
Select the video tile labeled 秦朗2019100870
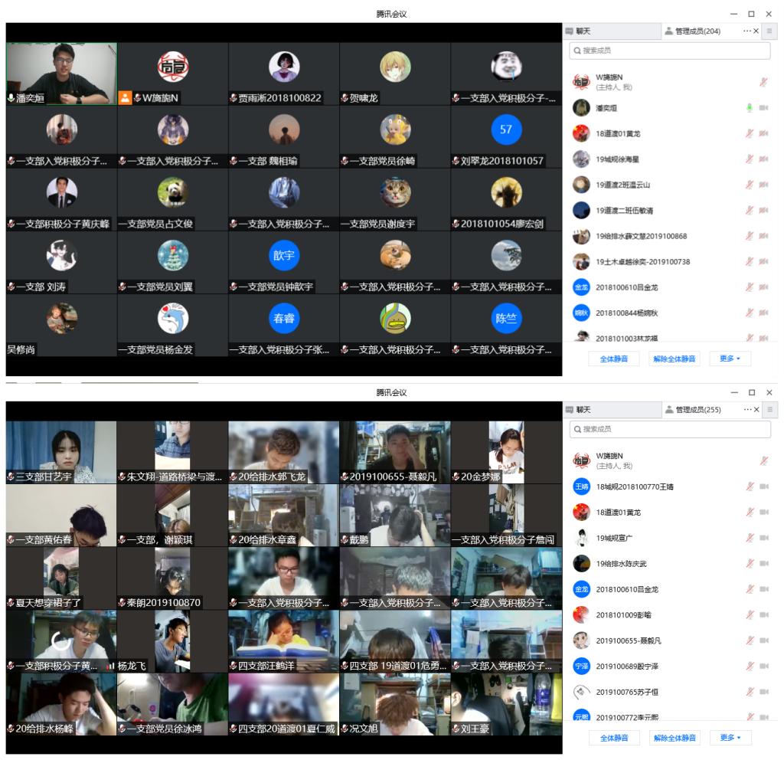pyautogui.click(x=172, y=578)
